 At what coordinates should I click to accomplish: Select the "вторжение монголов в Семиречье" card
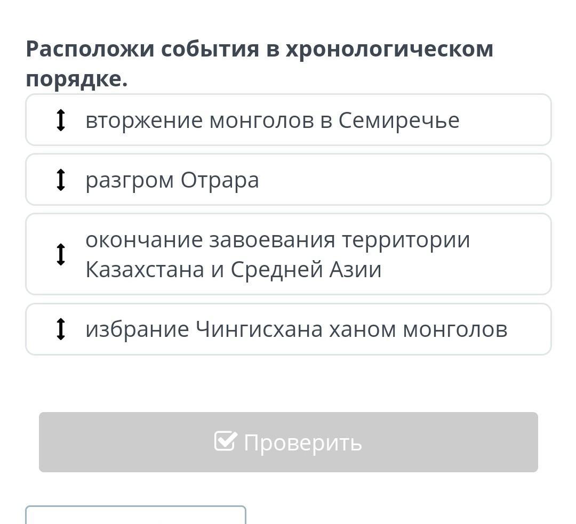coord(288,120)
